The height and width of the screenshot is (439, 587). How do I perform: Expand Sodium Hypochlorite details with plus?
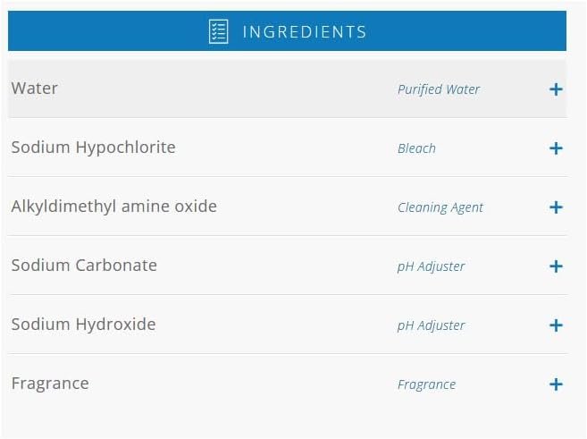(556, 148)
